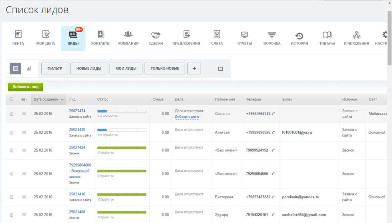Click the Добавить дело link
This screenshot has height=223, width=392.
point(187,117)
